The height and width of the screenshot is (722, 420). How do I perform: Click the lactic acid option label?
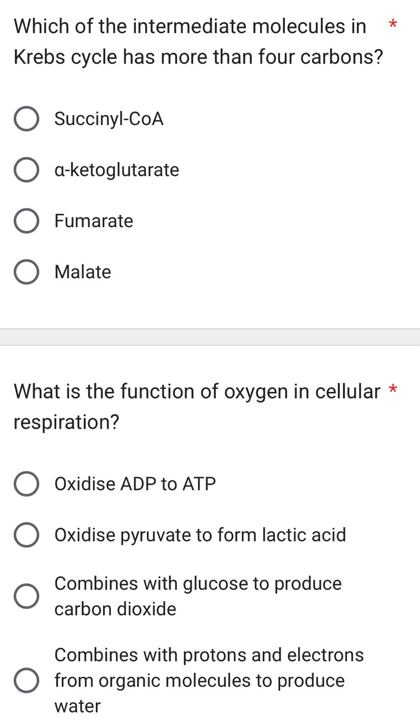pyautogui.click(x=200, y=535)
